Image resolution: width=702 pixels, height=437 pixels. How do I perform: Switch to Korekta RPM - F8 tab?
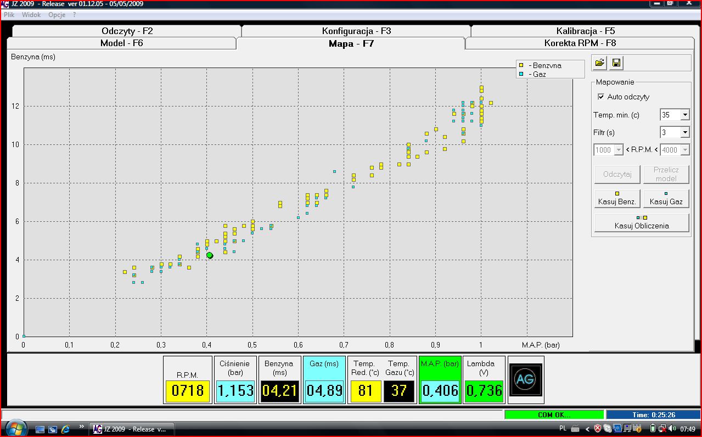point(580,43)
